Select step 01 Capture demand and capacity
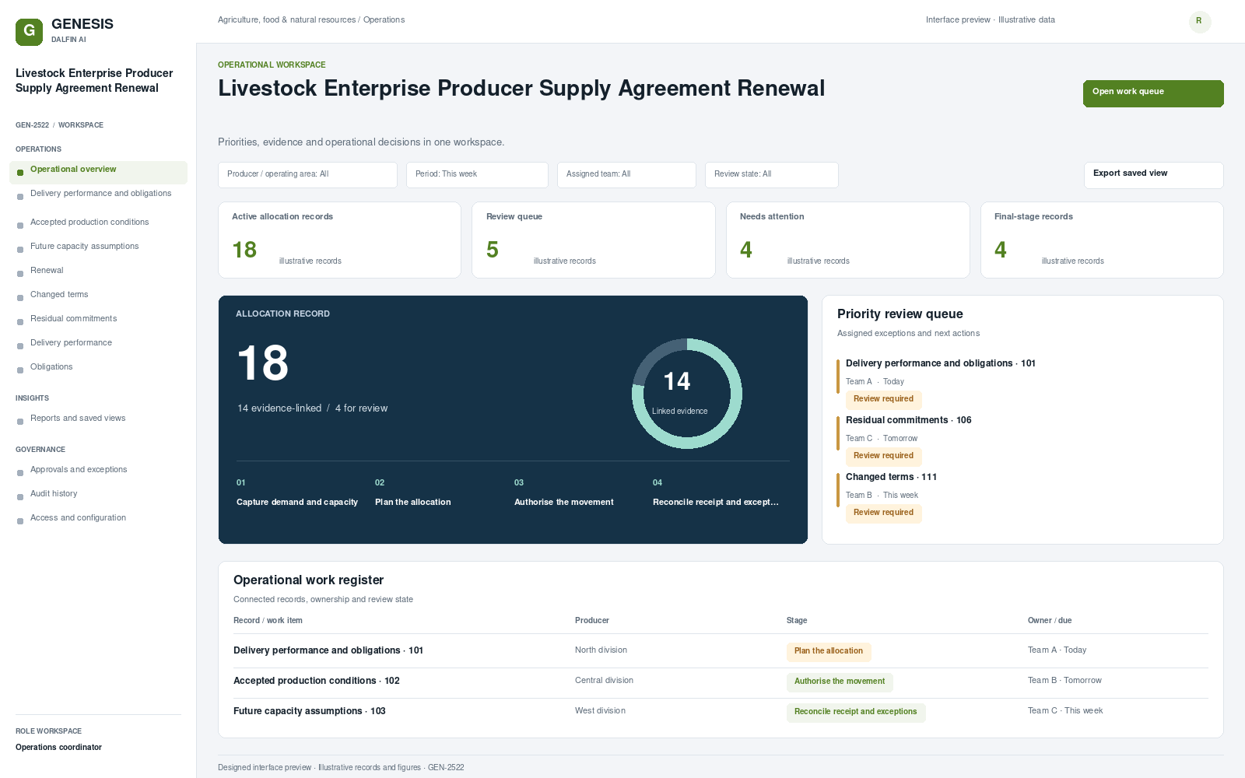Screen dimensions: 1245x778 tap(297, 493)
